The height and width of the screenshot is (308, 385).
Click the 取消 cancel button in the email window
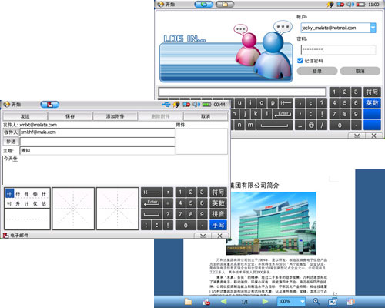pos(206,116)
